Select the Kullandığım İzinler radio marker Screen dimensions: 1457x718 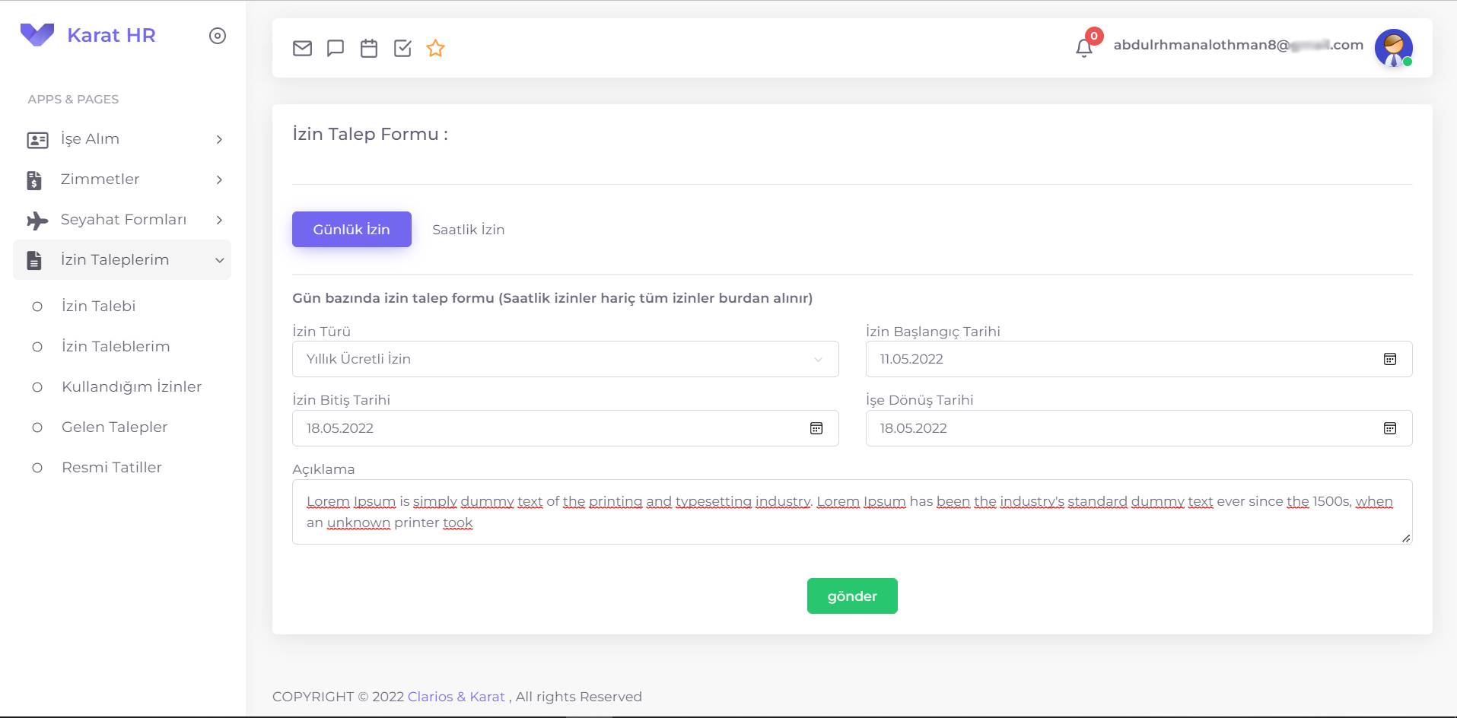tap(37, 386)
